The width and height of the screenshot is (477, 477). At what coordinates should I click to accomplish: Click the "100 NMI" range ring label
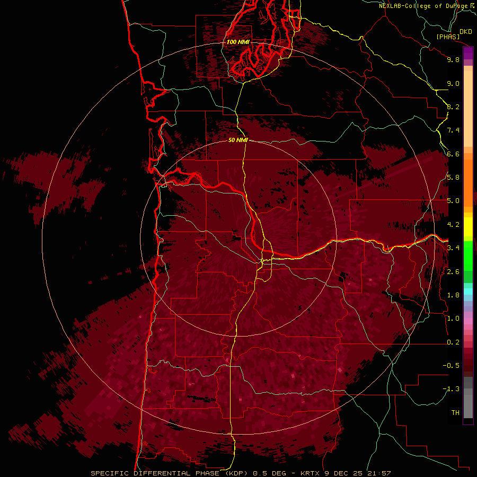(238, 42)
